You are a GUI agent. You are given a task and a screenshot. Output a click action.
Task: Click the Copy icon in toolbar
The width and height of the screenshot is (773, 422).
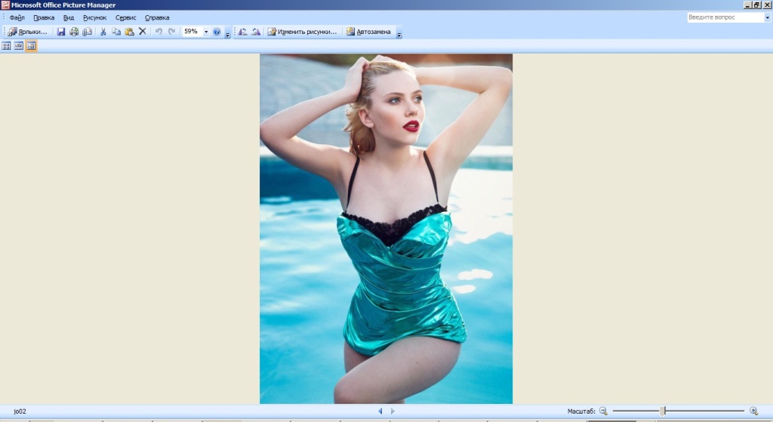pos(116,32)
